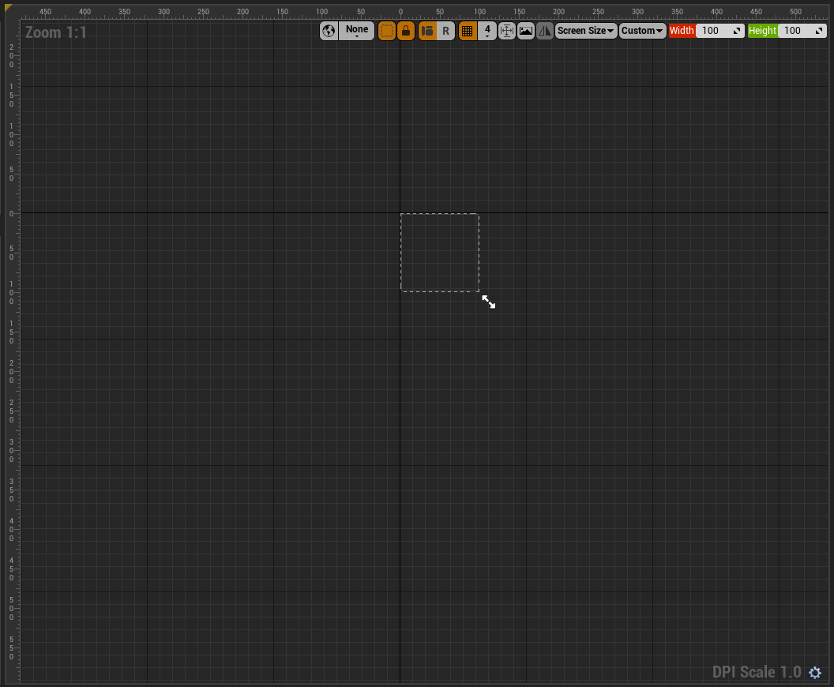The width and height of the screenshot is (834, 687).
Task: Open the Custom size mode dropdown
Action: pyautogui.click(x=642, y=31)
